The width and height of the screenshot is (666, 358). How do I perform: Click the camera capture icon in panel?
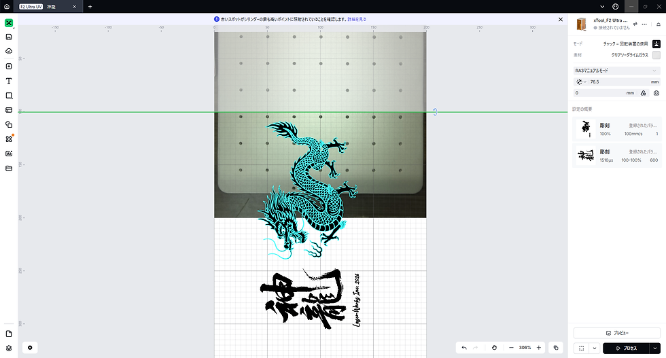click(x=656, y=93)
